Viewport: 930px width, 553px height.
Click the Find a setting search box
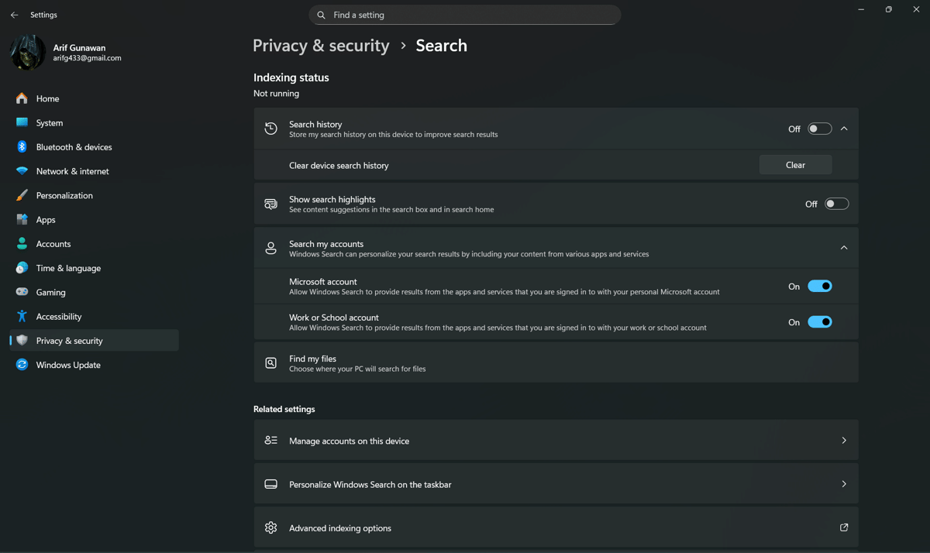coord(465,15)
